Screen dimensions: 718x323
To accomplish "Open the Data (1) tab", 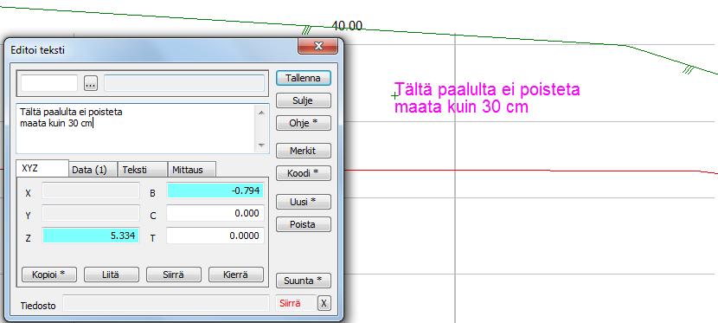I will [93, 170].
